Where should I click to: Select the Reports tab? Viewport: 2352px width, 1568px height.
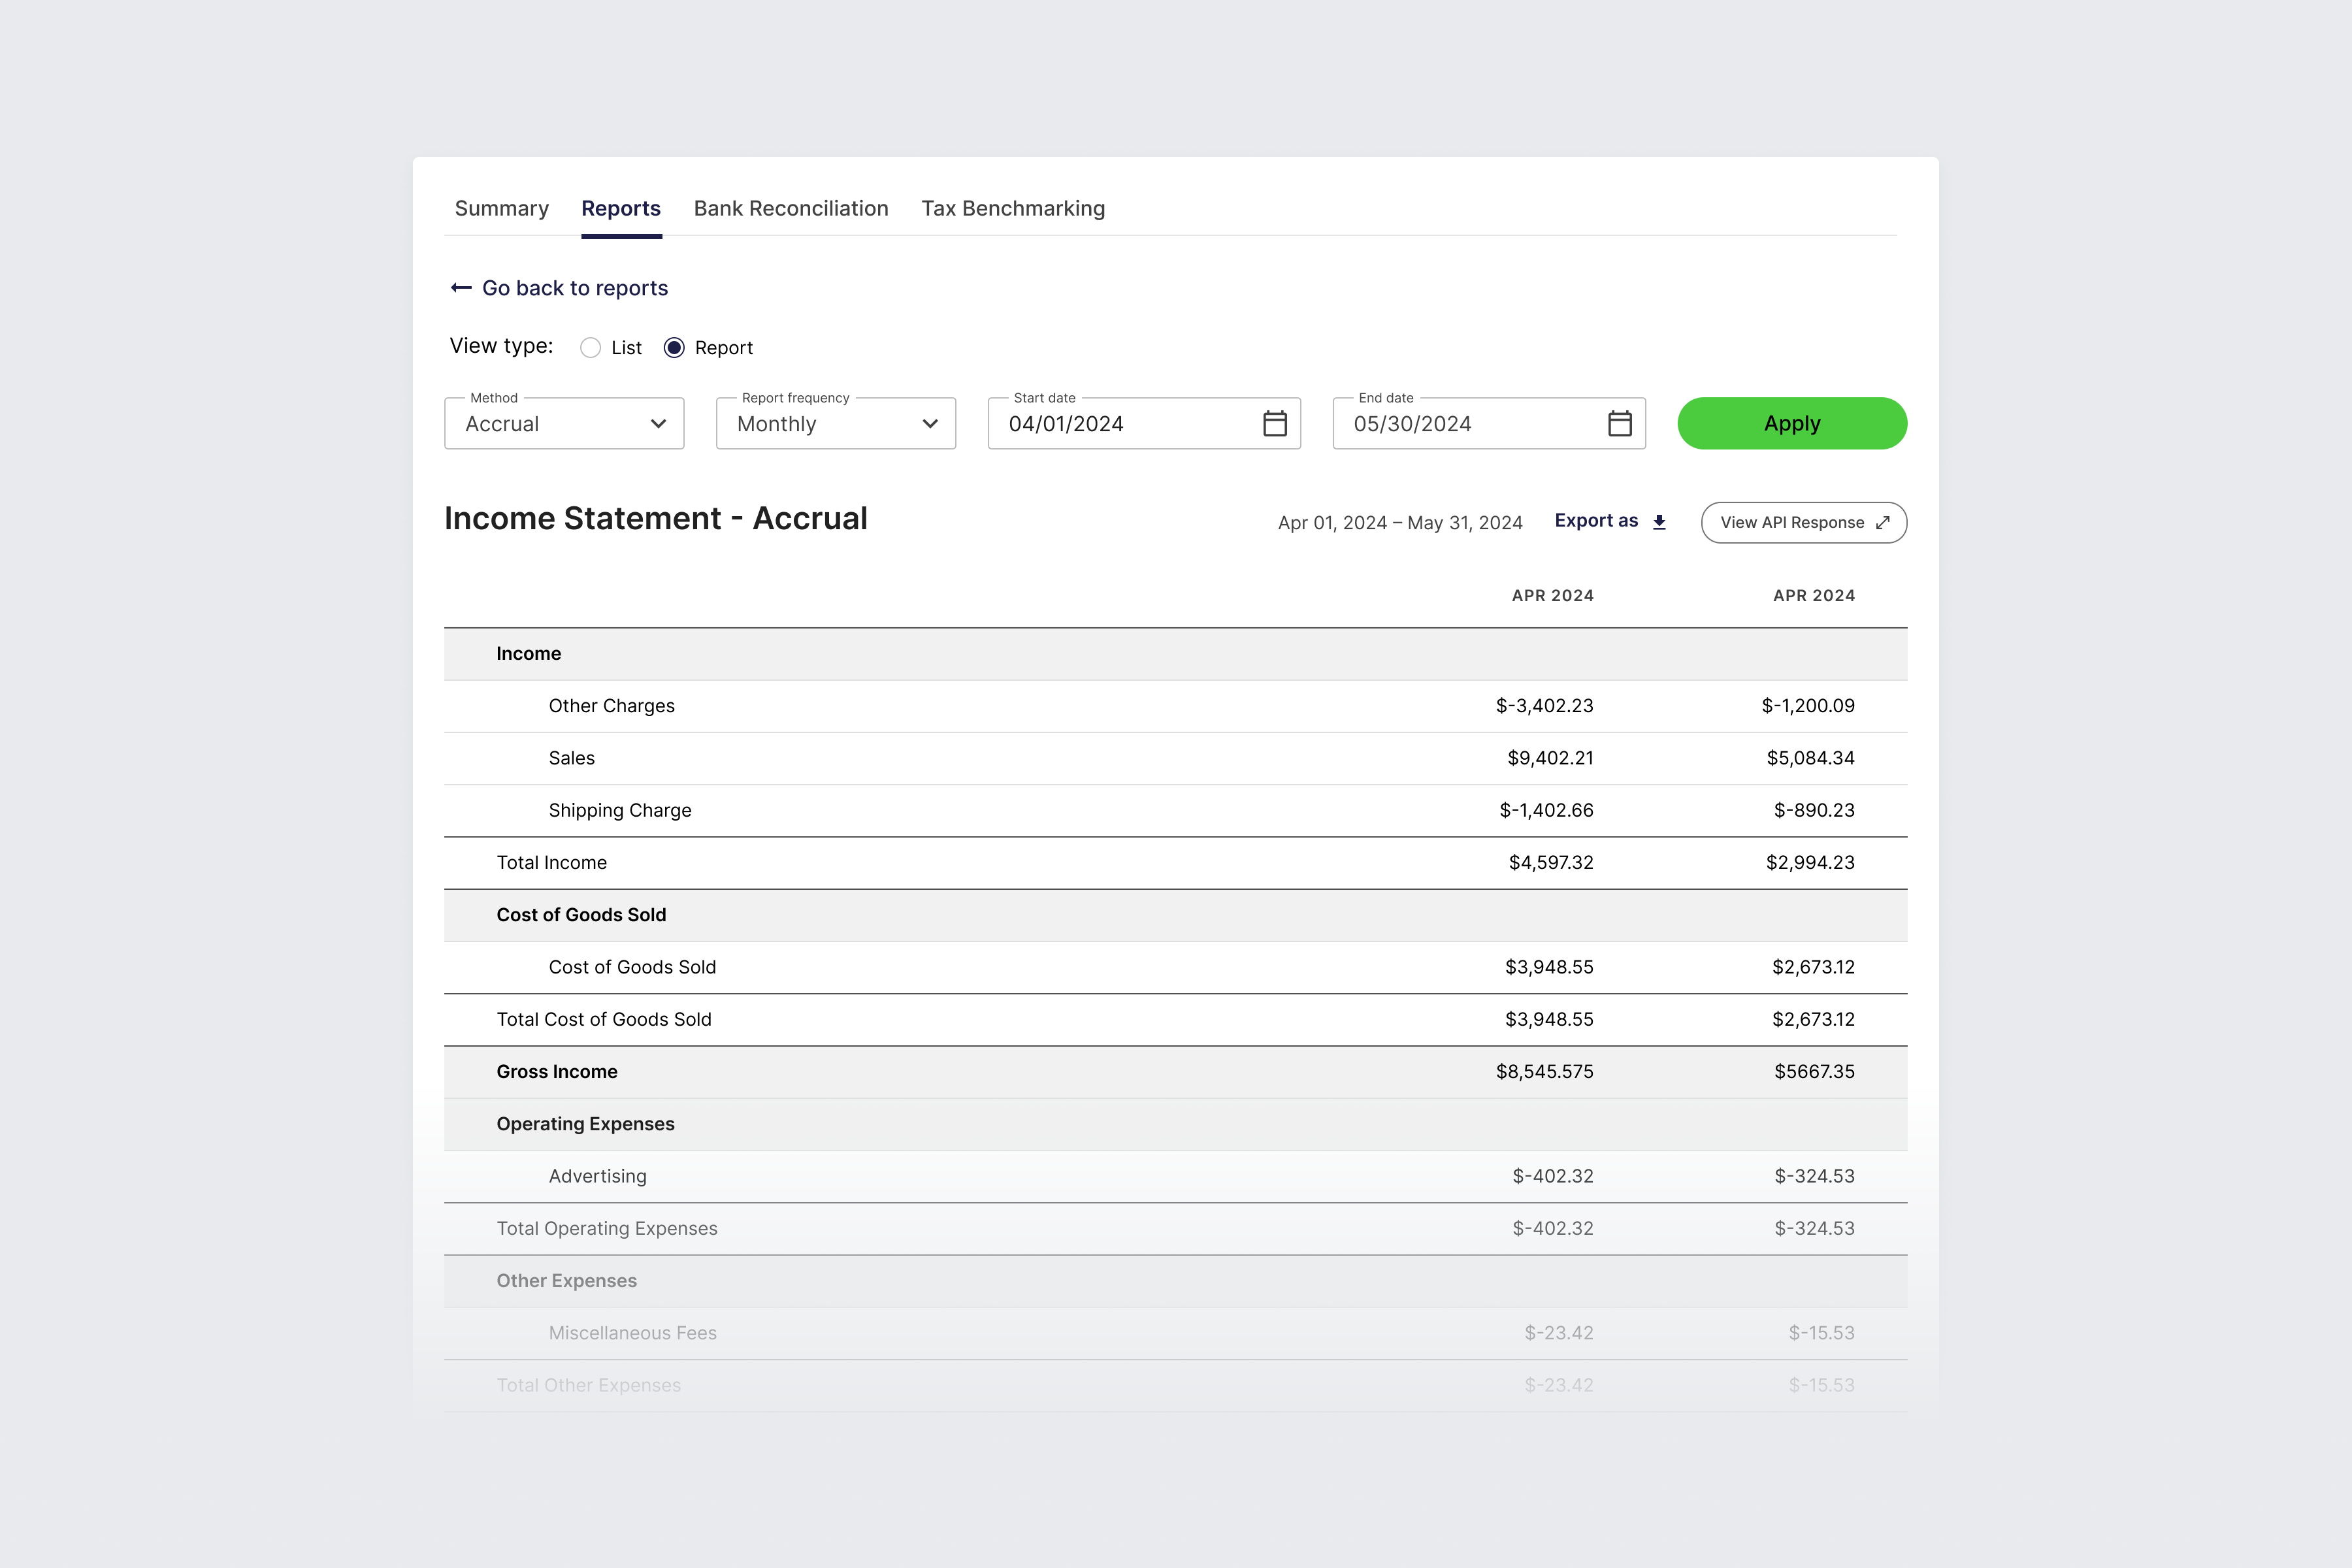pyautogui.click(x=620, y=208)
